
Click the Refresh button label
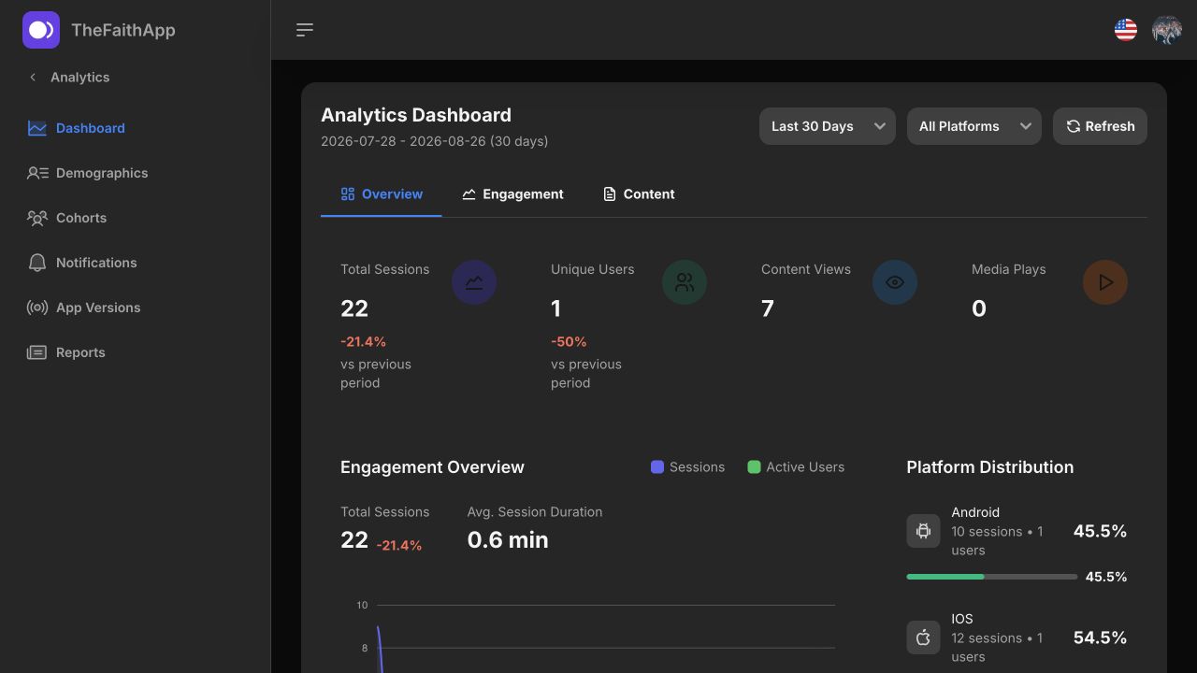tap(1110, 126)
